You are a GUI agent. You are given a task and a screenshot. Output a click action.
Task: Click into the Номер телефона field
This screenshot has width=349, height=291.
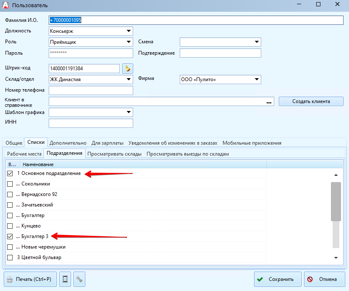(x=91, y=90)
